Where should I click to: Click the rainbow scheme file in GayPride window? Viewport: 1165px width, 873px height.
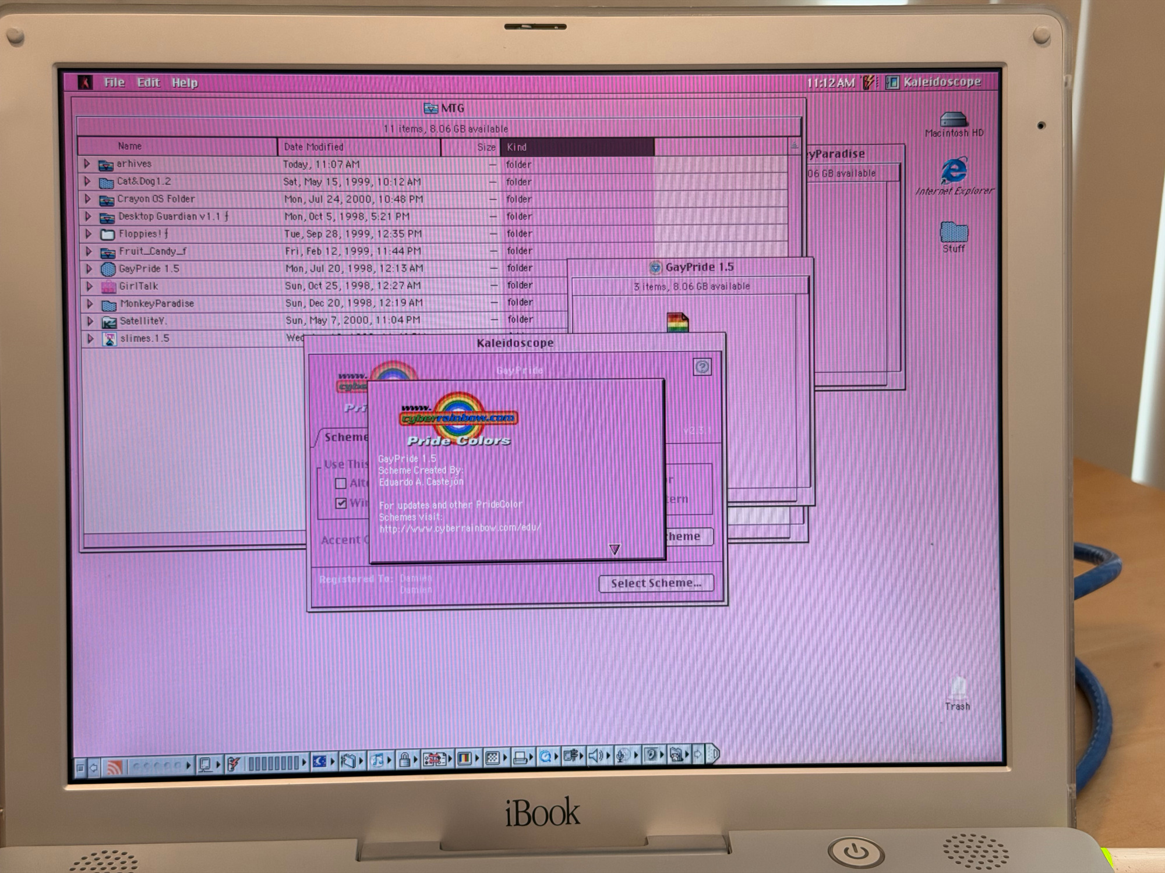tap(677, 322)
